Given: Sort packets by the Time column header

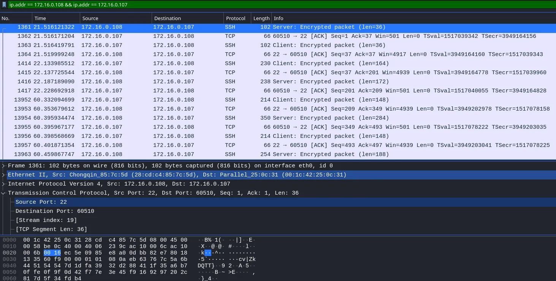Looking at the screenshot, I should click(x=55, y=18).
